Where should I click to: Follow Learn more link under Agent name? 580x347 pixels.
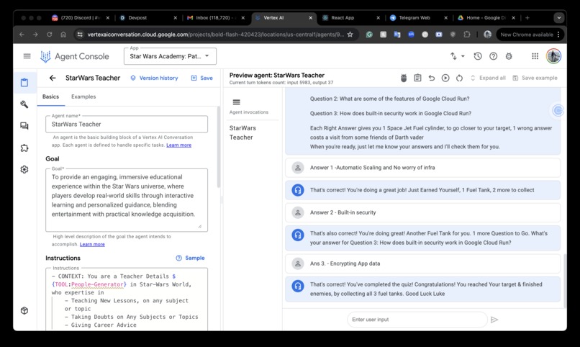tap(178, 145)
